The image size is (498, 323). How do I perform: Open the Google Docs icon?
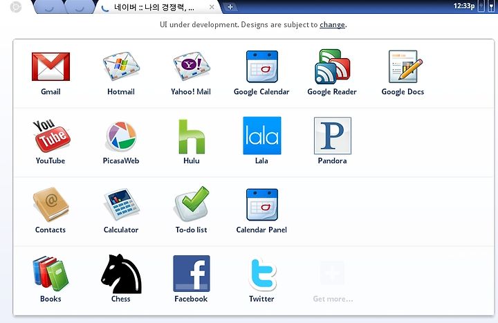click(x=405, y=66)
